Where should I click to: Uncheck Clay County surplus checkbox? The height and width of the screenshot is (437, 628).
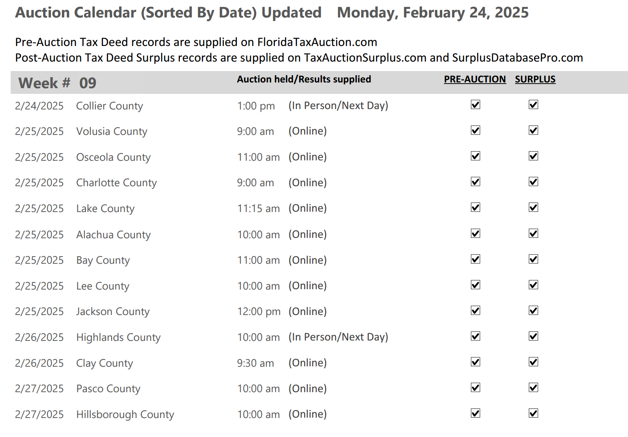tap(533, 362)
